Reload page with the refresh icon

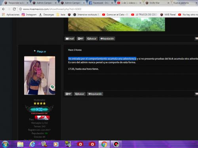14,9
